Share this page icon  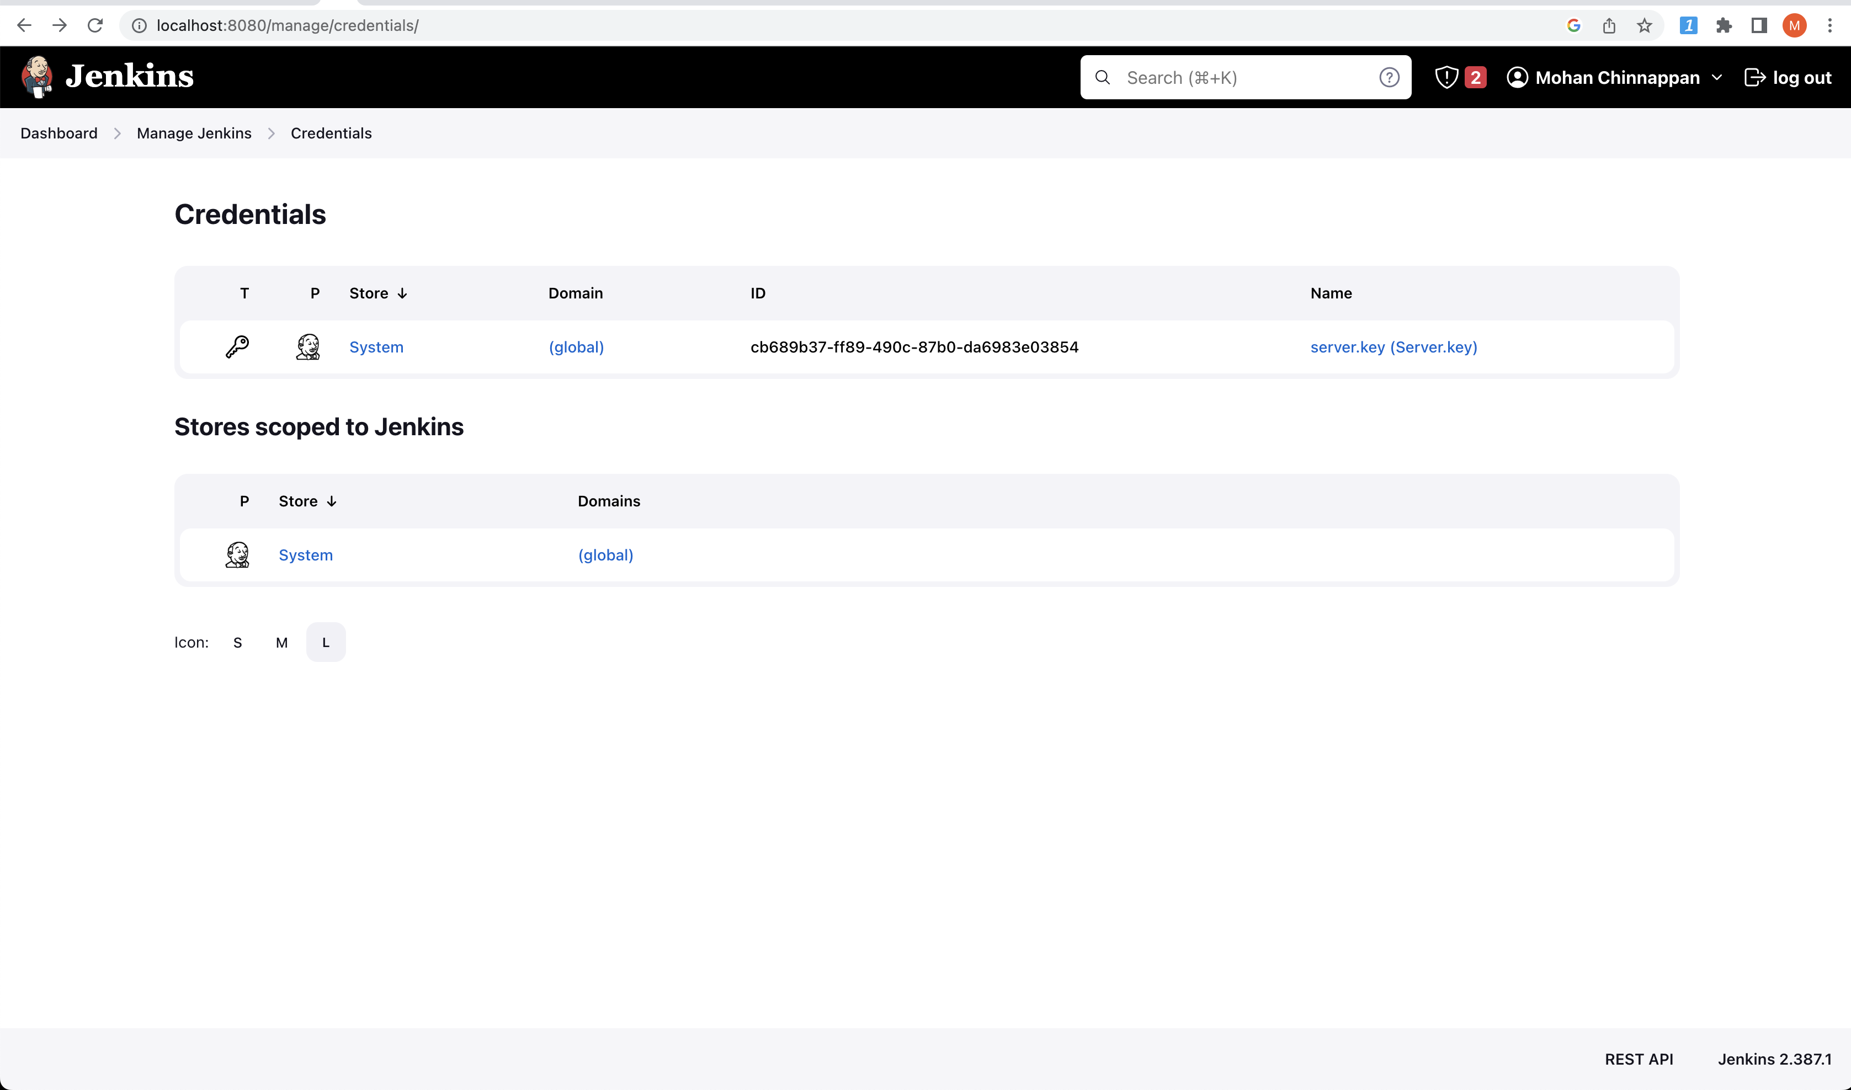1609,26
